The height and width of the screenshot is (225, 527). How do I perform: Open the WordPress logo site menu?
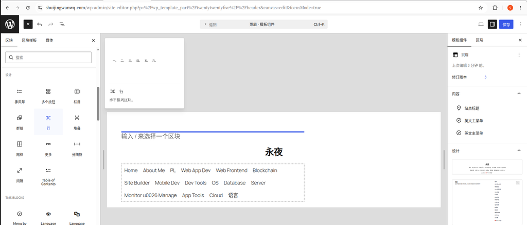10,25
